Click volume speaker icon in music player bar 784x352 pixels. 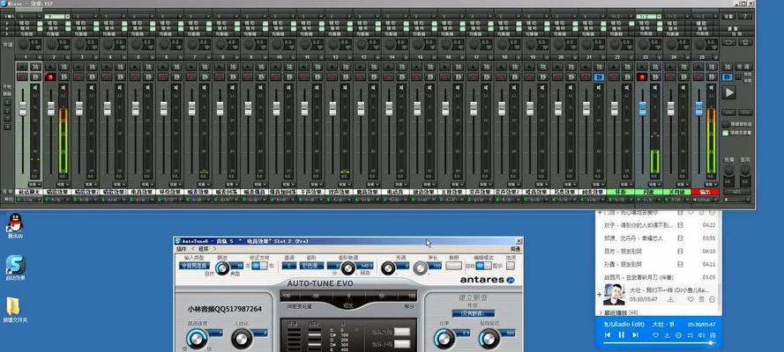[701, 335]
